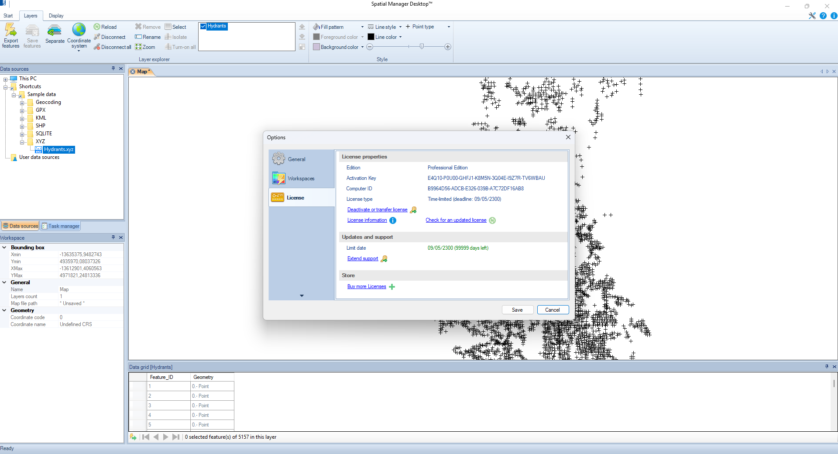Click Select layer features tool

point(175,27)
